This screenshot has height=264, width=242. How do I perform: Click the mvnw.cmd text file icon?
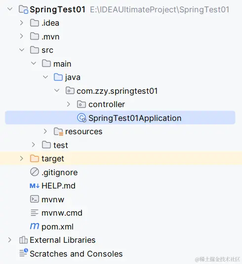[35, 213]
